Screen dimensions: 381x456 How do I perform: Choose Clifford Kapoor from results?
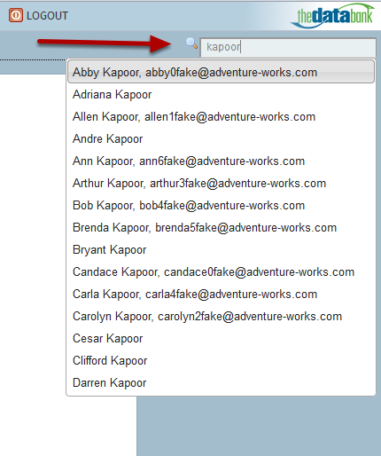[x=221, y=361]
